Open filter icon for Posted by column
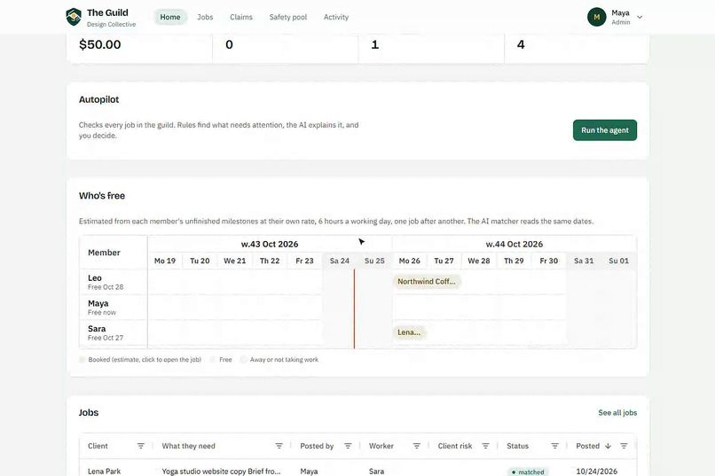Screen dimensions: 715x476 pyautogui.click(x=348, y=446)
